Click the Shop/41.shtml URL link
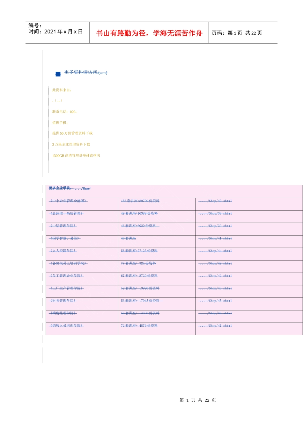The height and width of the screenshot is (428, 303). click(215, 238)
